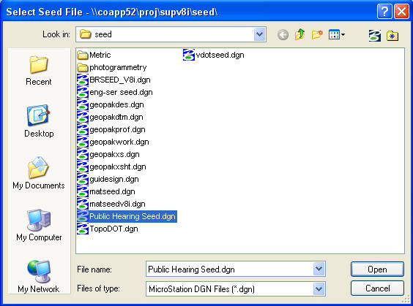Browse My Network places

[x=39, y=276]
